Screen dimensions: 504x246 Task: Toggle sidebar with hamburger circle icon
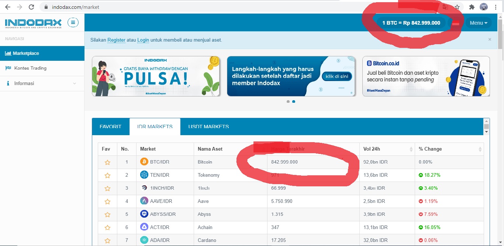[x=73, y=23]
